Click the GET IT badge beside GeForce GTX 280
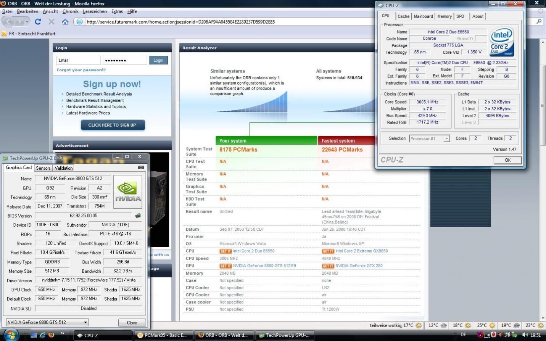Image resolution: width=546 pixels, height=341 pixels. (x=328, y=266)
